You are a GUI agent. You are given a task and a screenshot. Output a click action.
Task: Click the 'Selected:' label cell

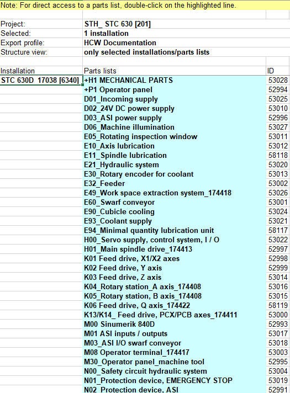coord(41,33)
